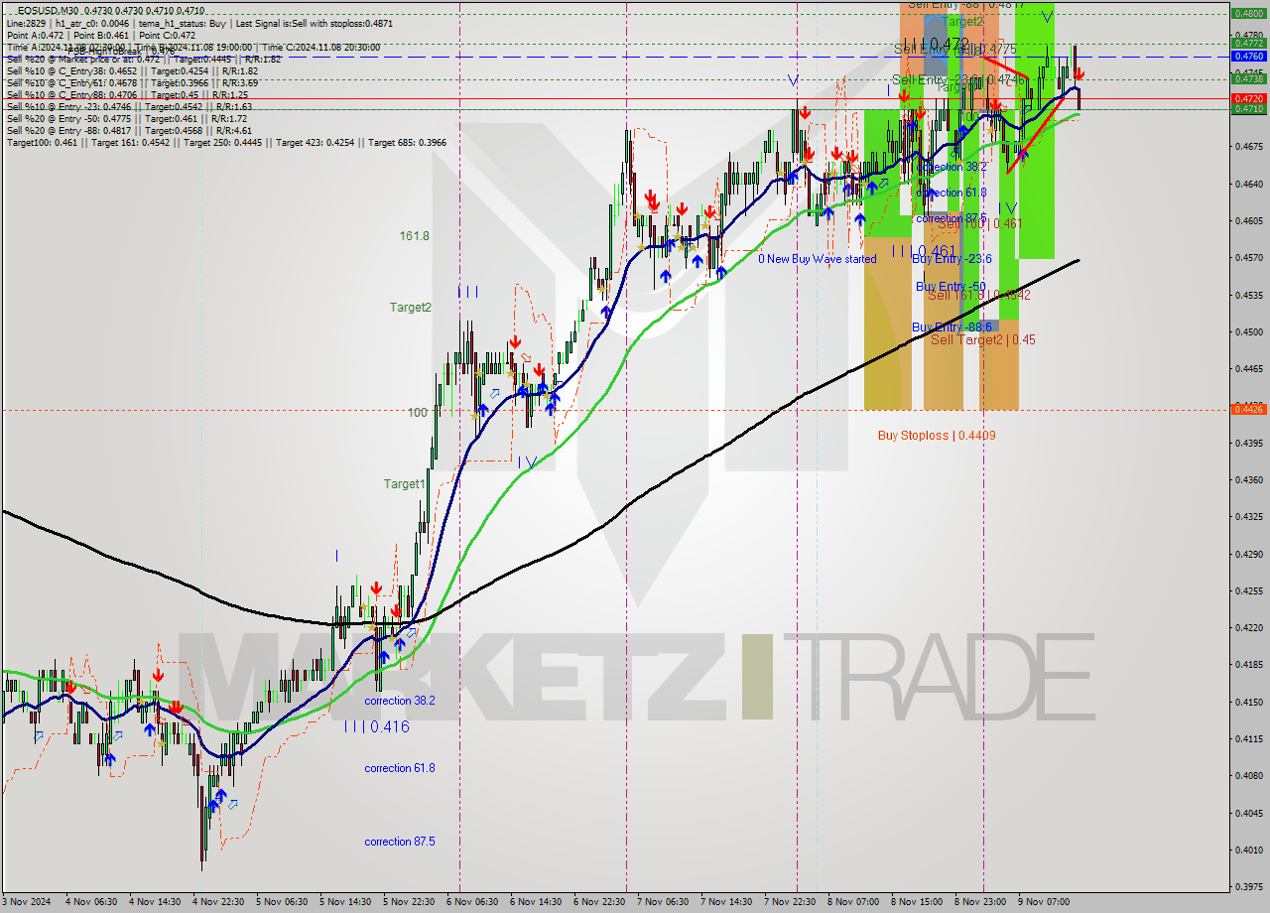Click the 0.4360 price axis label
1270x913 pixels.
tap(1247, 479)
